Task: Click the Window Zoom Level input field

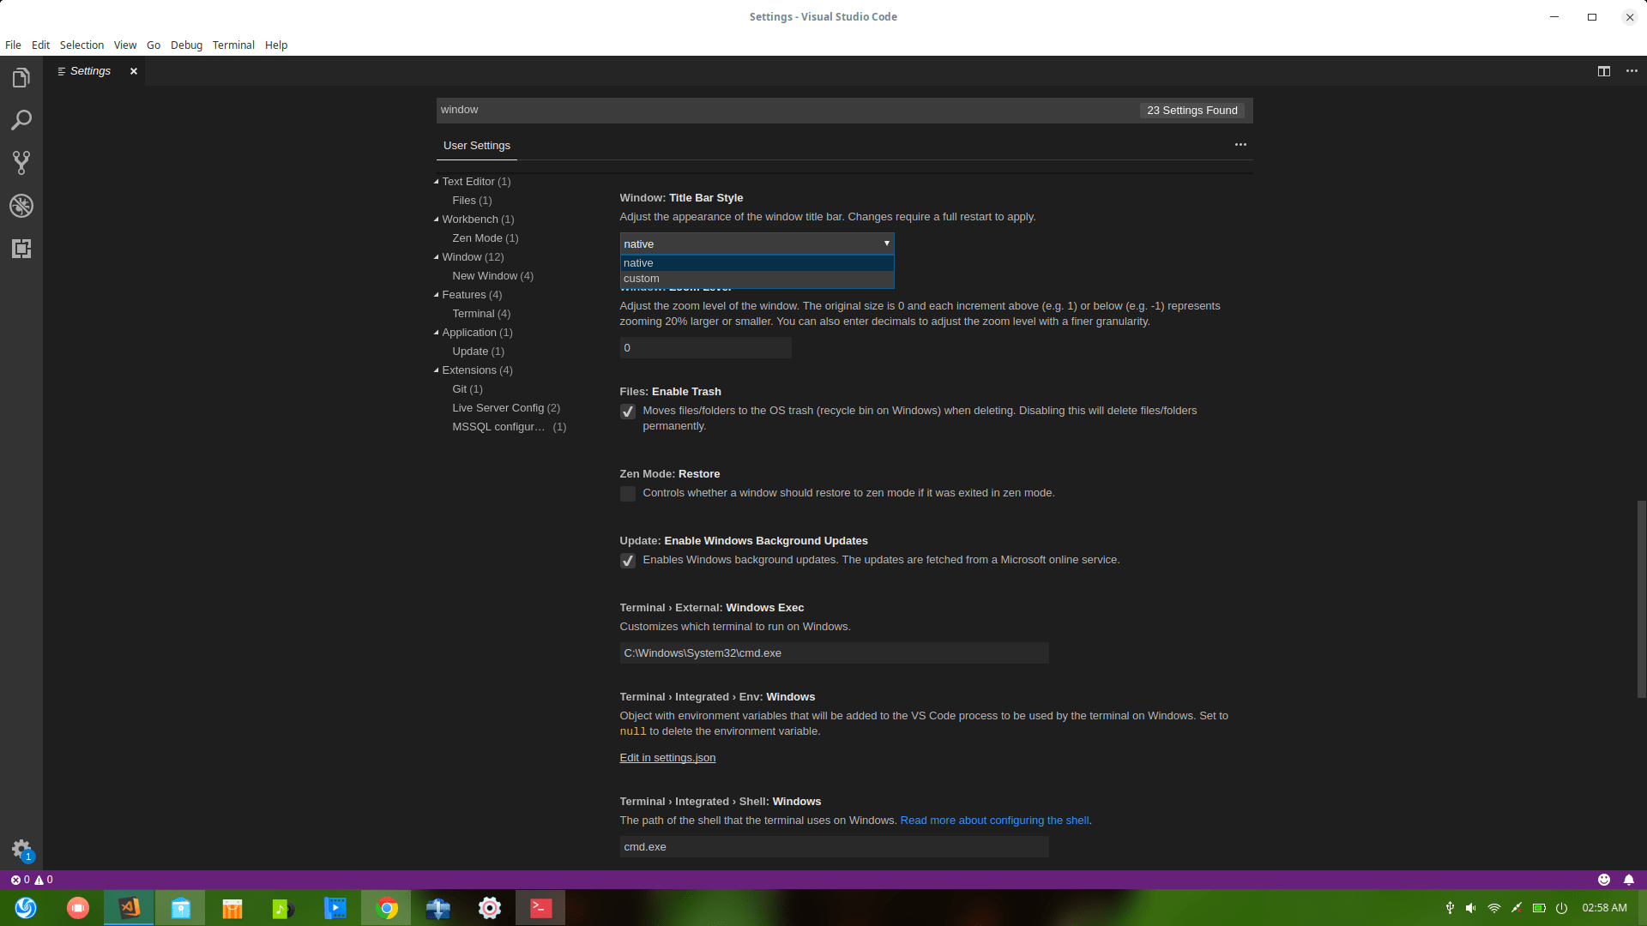Action: click(x=705, y=347)
